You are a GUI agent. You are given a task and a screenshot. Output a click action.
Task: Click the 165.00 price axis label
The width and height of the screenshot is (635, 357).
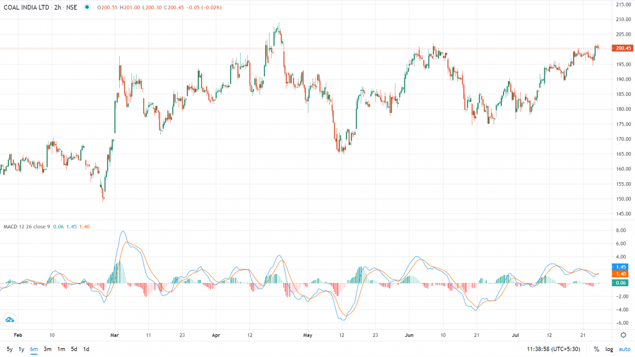pyautogui.click(x=623, y=154)
